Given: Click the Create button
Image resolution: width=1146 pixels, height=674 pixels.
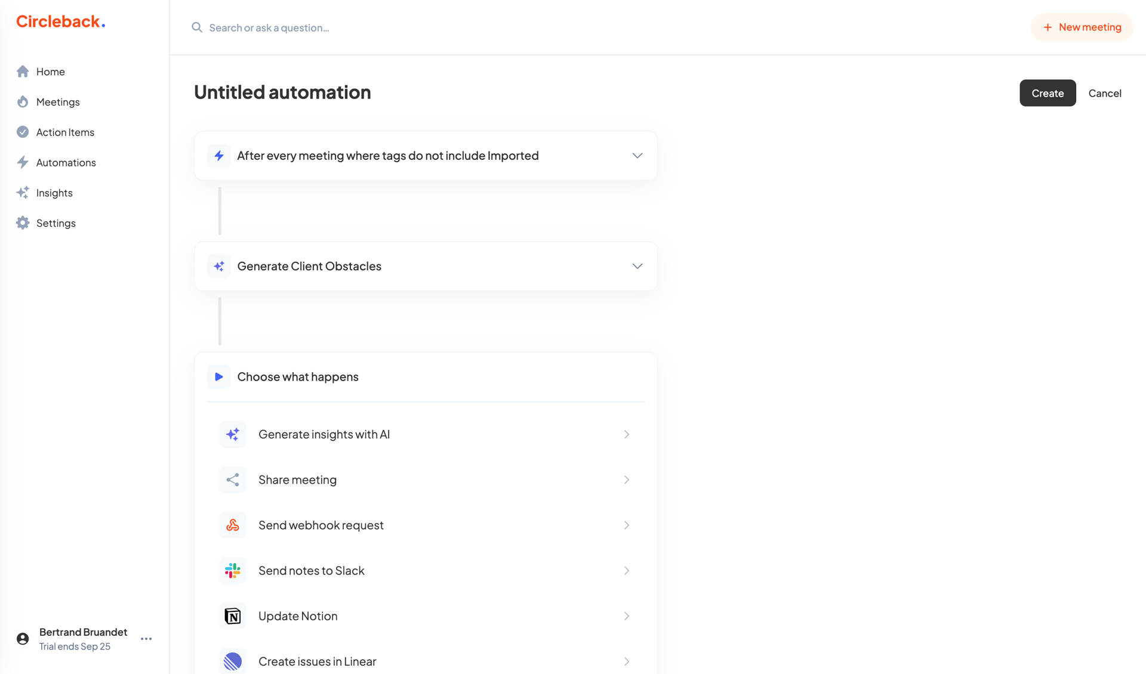Looking at the screenshot, I should 1048,93.
